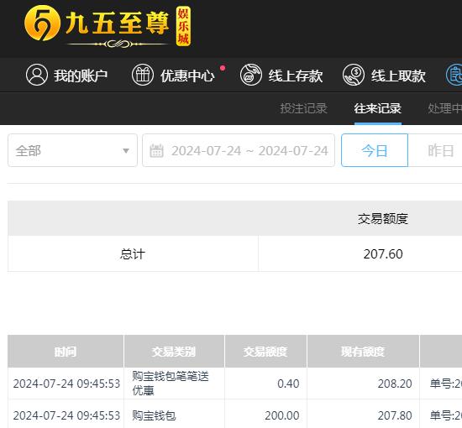
Task: Filter records by 今日 button
Action: click(x=375, y=150)
